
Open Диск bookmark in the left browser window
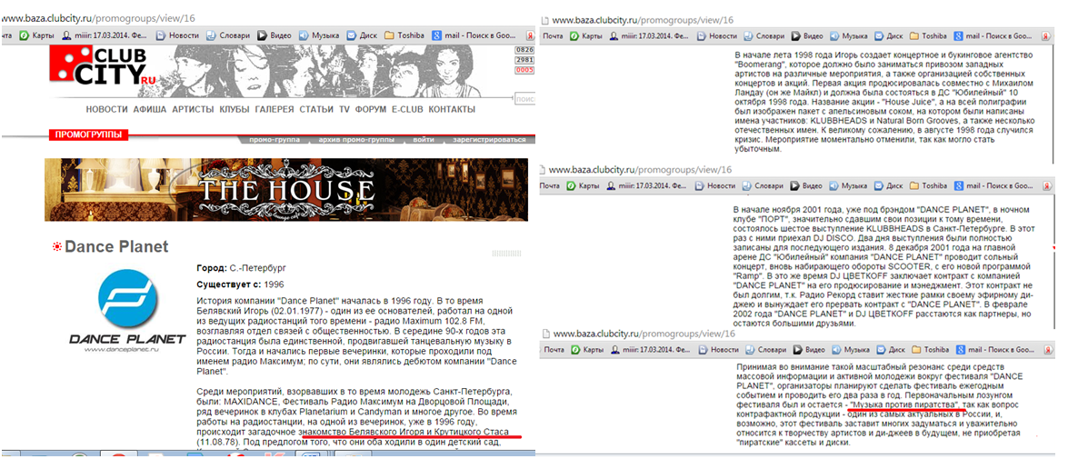coord(362,35)
